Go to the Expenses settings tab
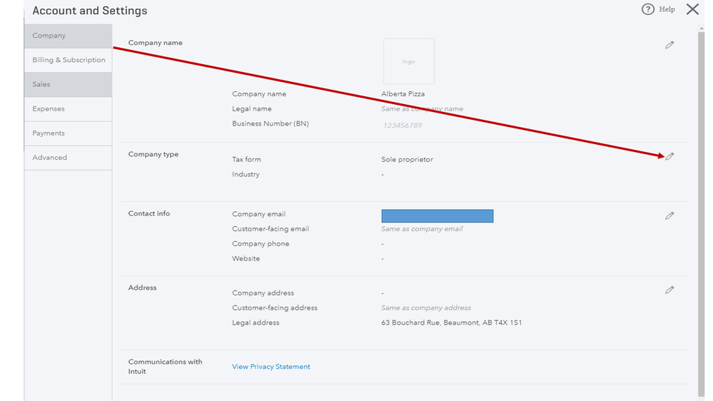 (x=68, y=109)
